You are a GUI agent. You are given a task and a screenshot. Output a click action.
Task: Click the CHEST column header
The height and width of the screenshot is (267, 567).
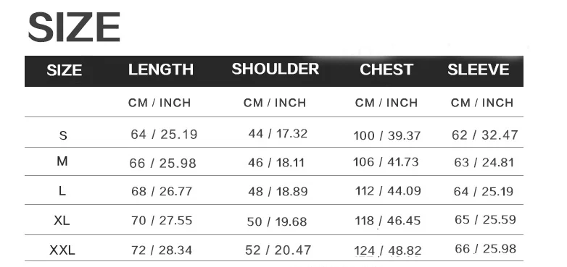click(x=386, y=69)
